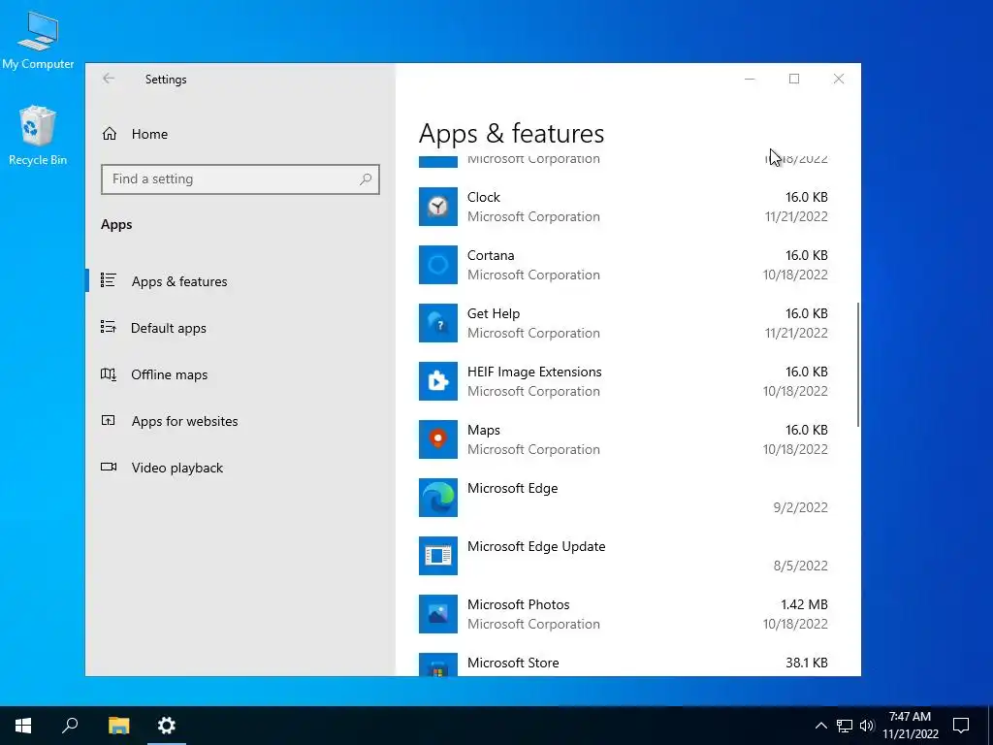The height and width of the screenshot is (745, 993).
Task: Open the Offline maps section
Action: coord(240,374)
